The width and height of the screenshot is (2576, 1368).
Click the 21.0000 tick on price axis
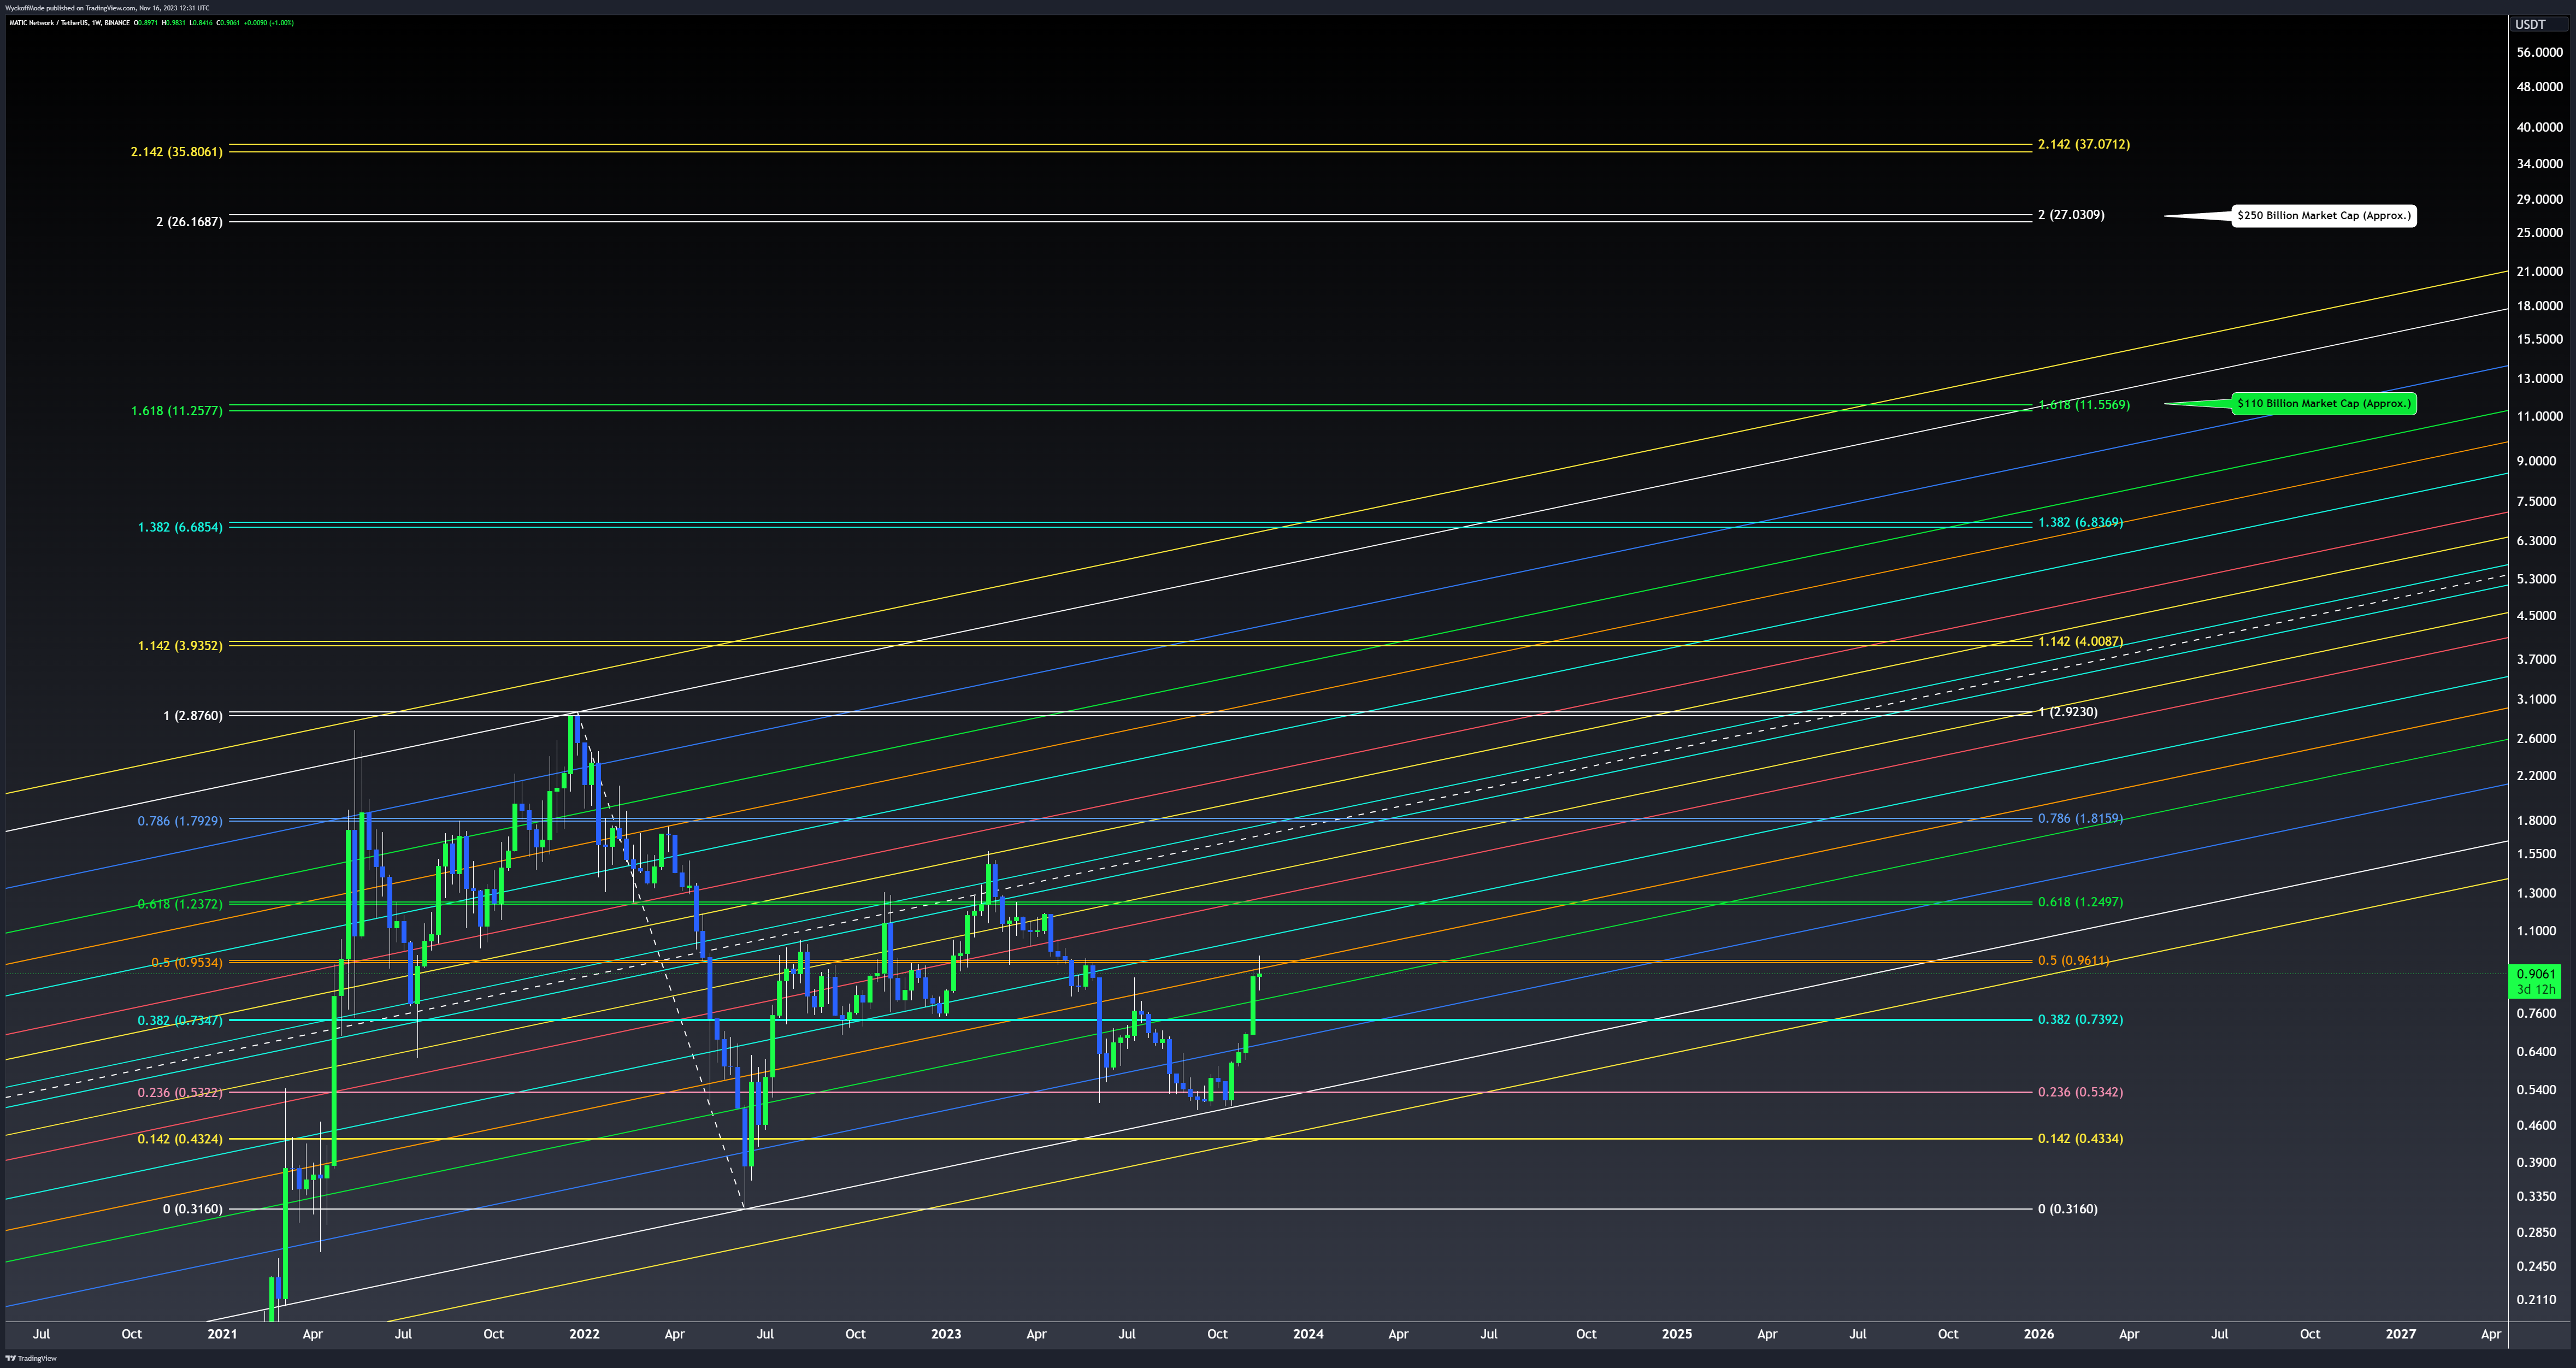[x=2540, y=271]
